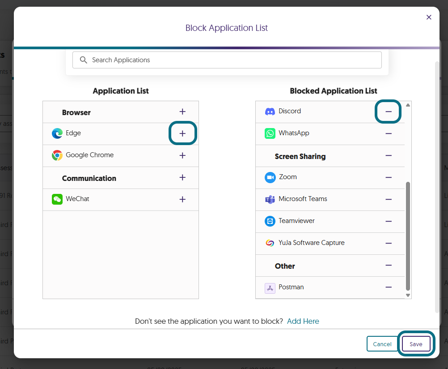This screenshot has height=369, width=448.
Task: Remove YuJa Software Capture from the blocked list
Action: [388, 243]
